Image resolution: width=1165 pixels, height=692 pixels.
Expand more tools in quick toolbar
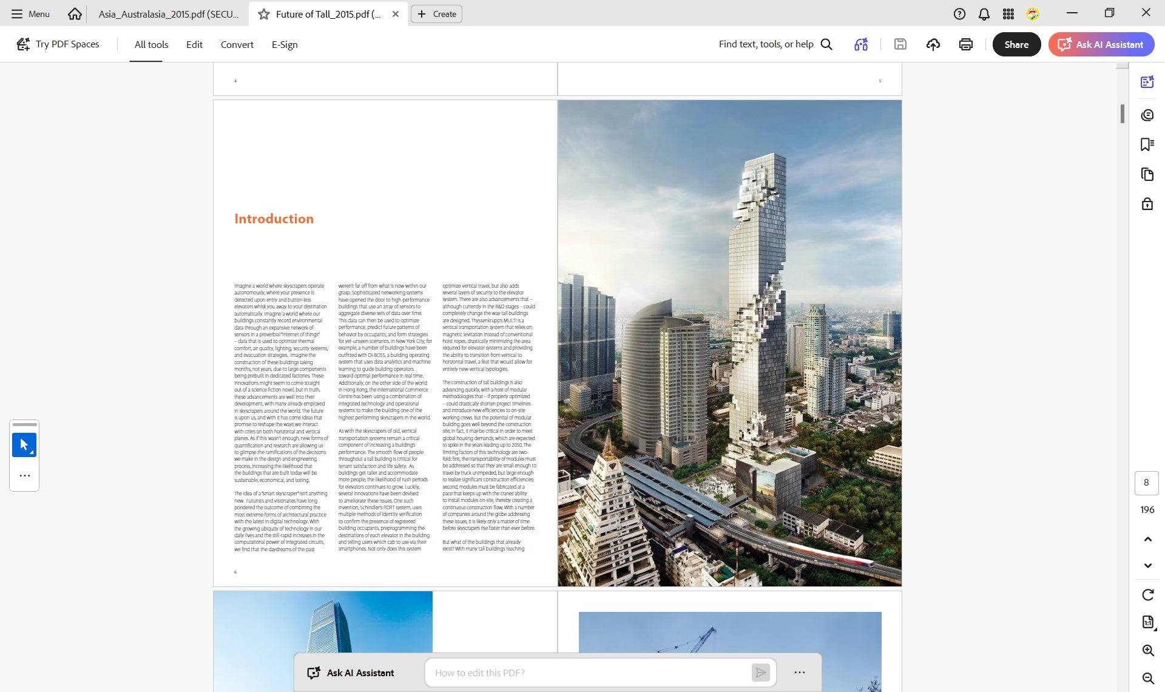(24, 476)
